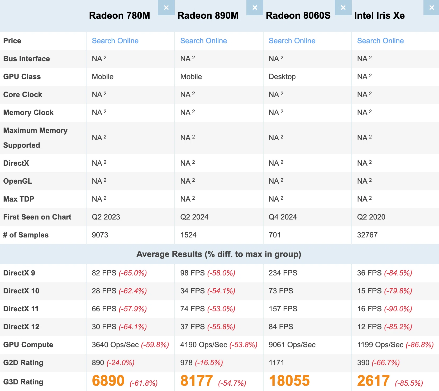Screen dimensions: 439x391
Task: Open Search Online link for Radeon 8060S
Action: [x=292, y=41]
